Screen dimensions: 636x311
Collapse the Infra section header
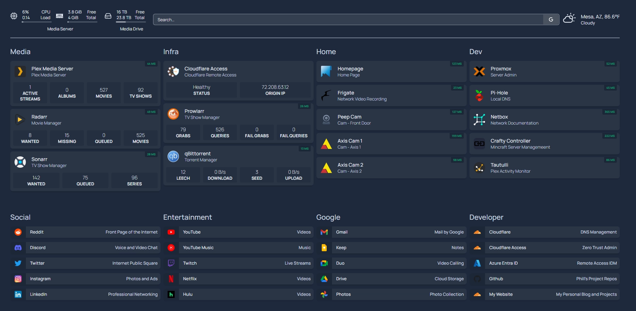tap(171, 52)
